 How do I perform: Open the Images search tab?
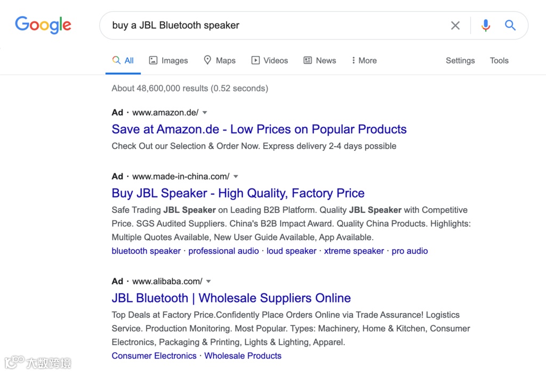click(168, 60)
